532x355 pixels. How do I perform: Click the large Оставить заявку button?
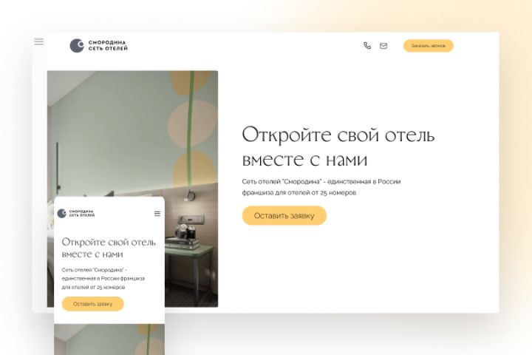point(284,215)
